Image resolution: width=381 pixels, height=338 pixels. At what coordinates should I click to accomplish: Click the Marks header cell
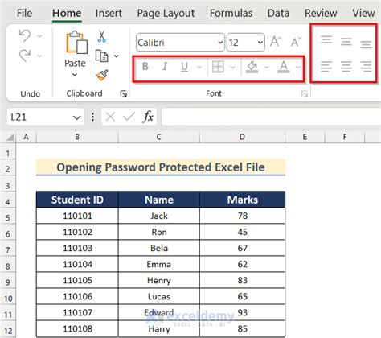[x=243, y=200]
